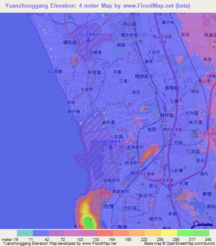Click the 大社區 district label
Screen dimensions: 216x246
(x=192, y=113)
